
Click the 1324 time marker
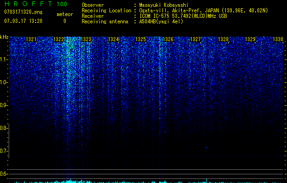pos(114,39)
